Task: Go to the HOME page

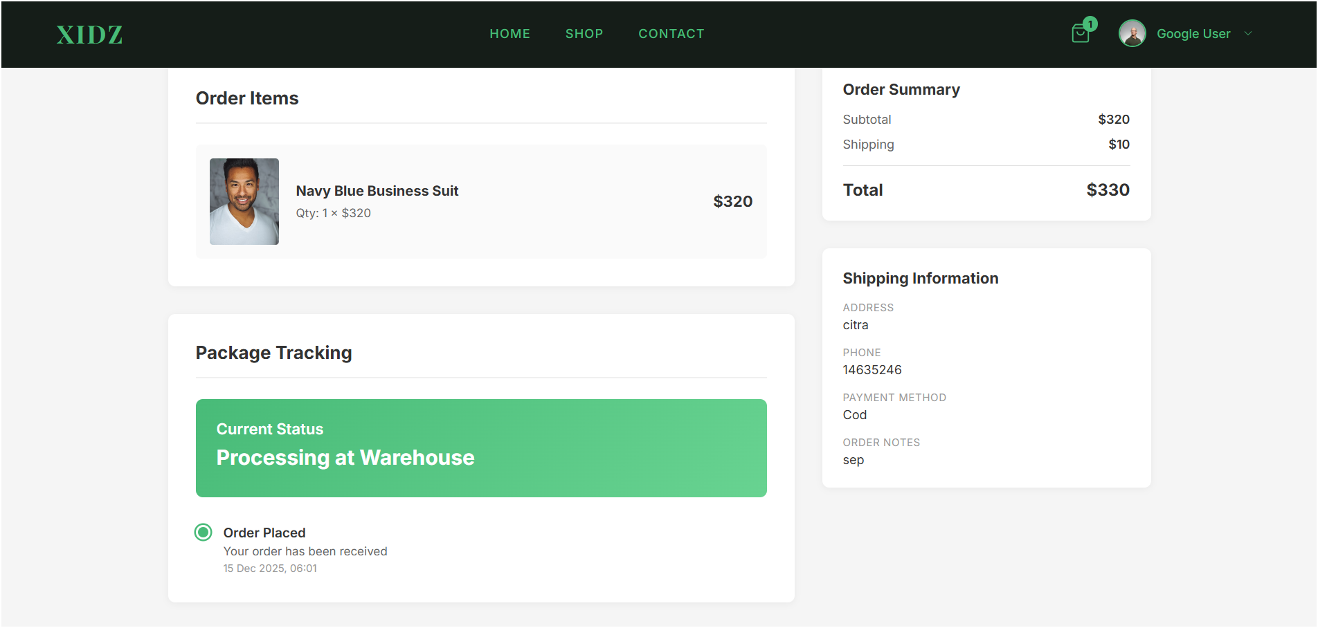Action: (x=509, y=34)
